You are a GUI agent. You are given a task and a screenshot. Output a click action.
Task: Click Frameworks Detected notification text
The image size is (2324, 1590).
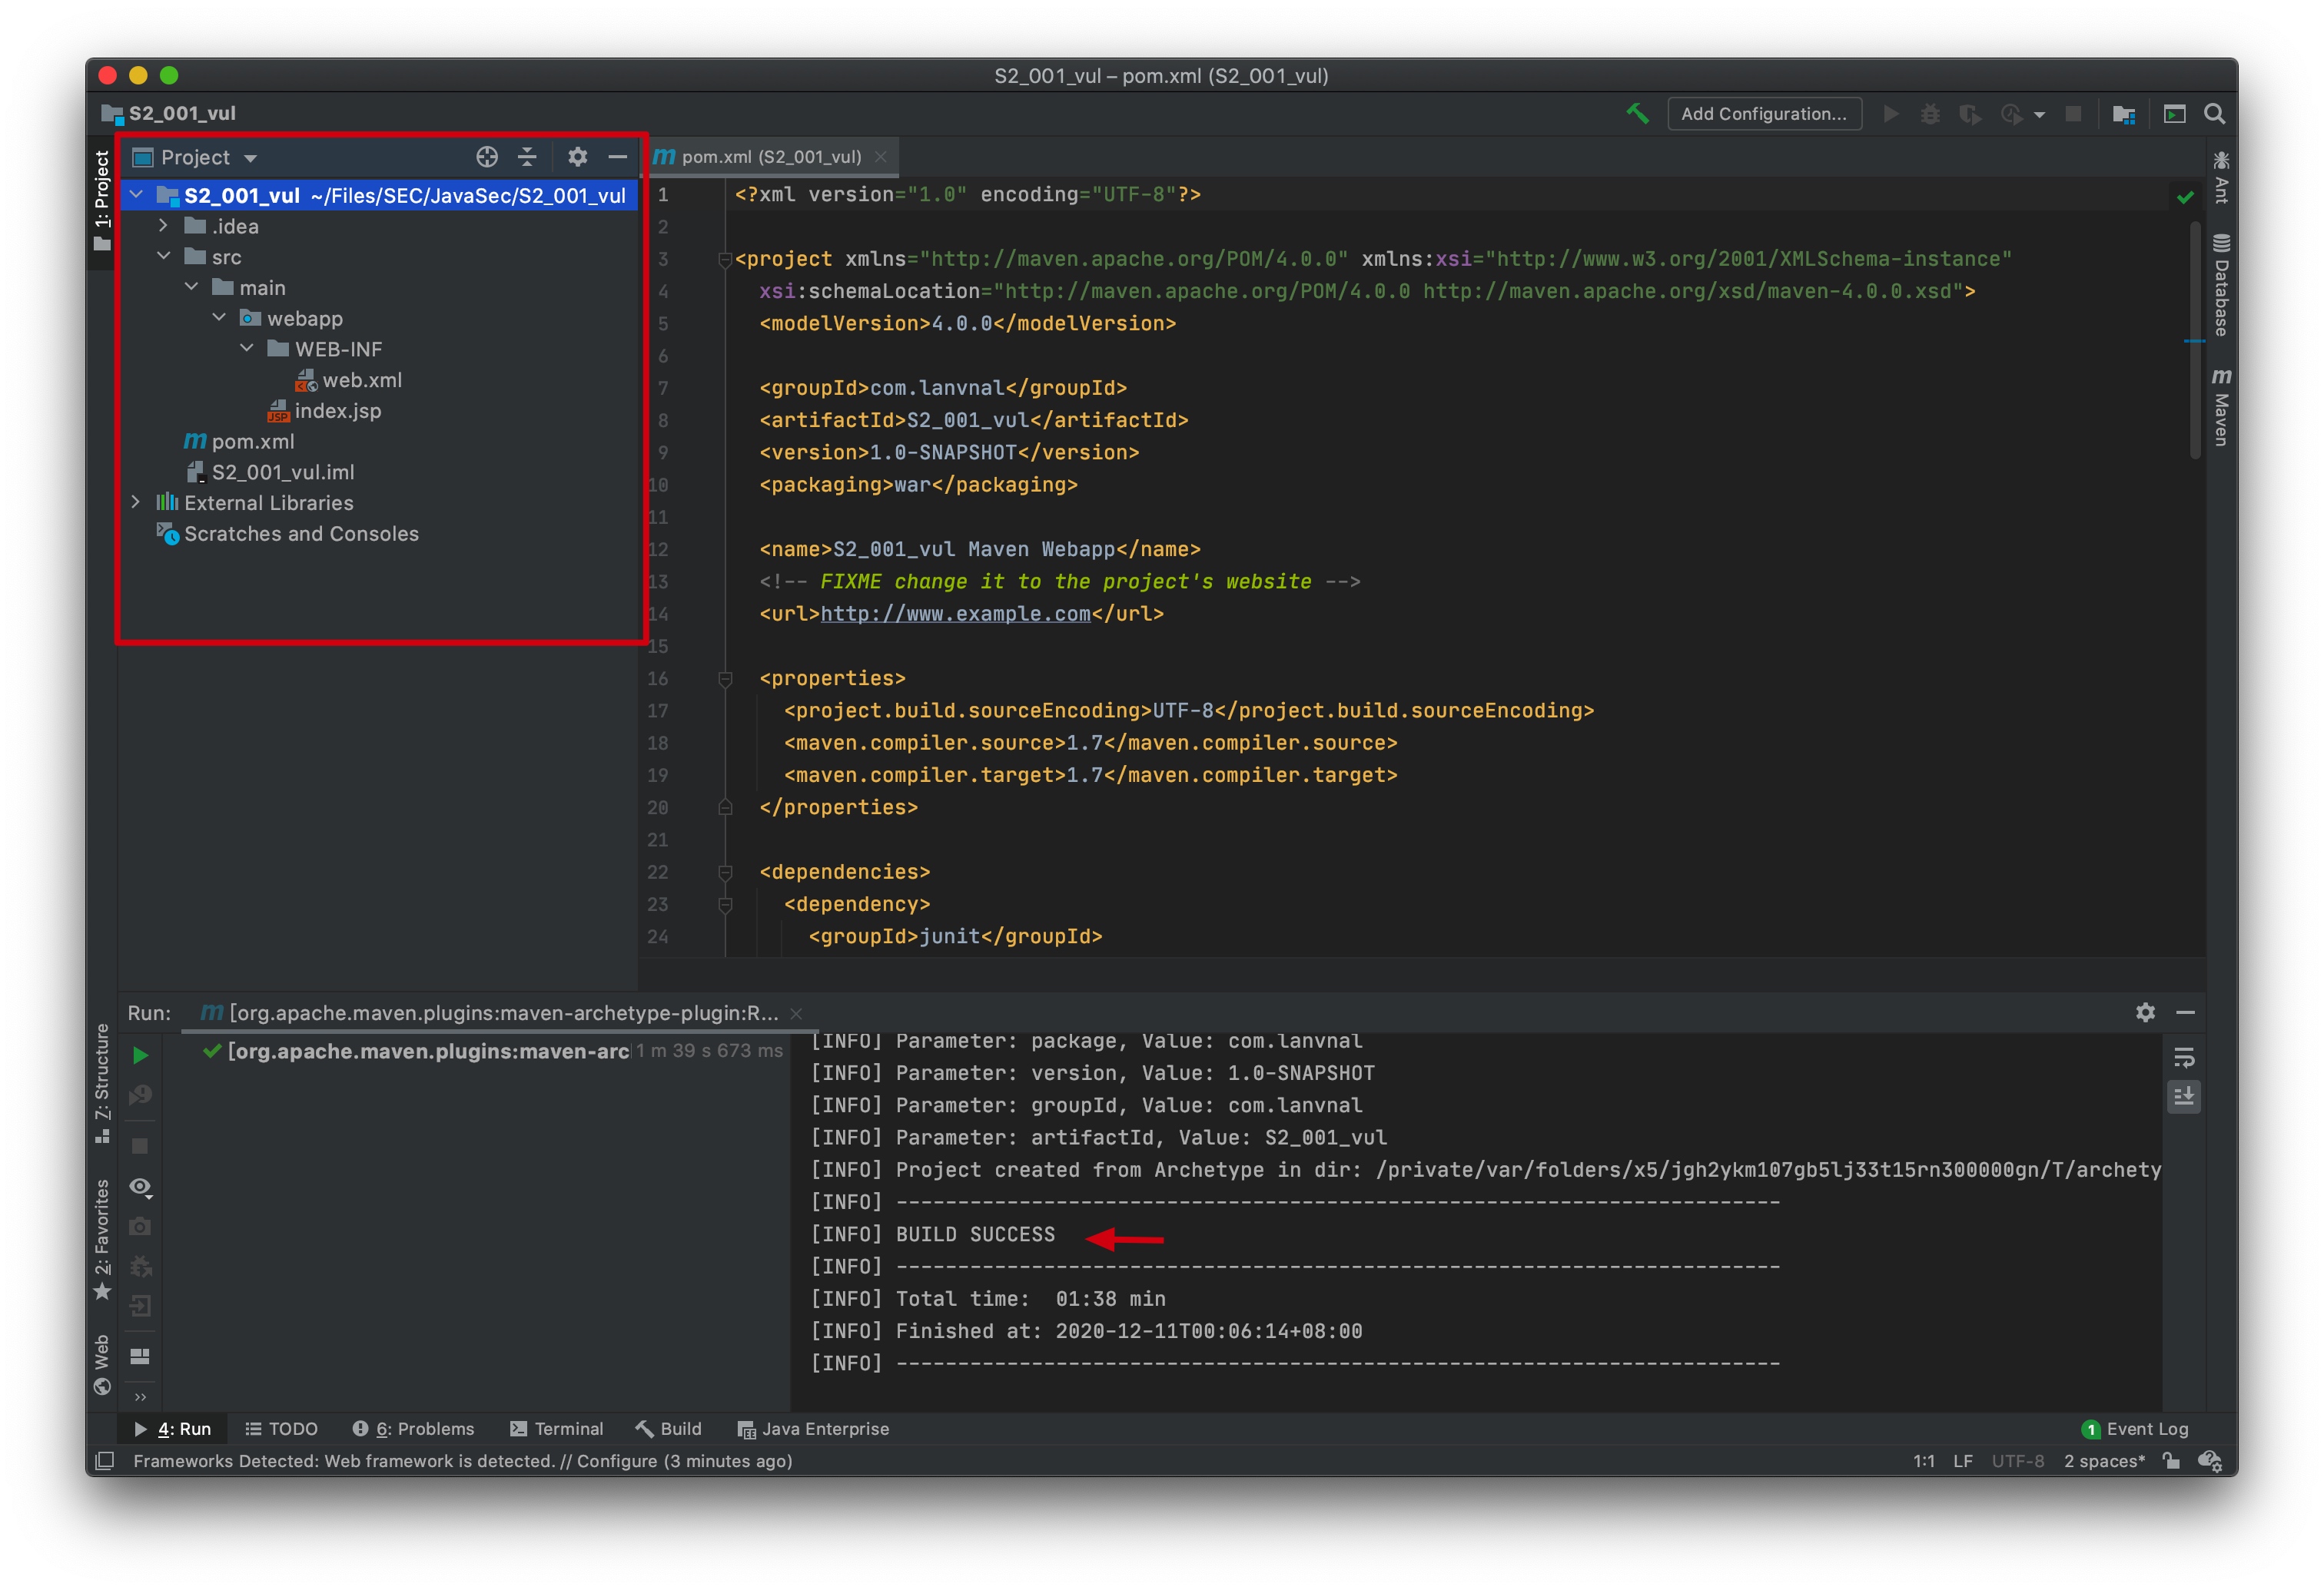pos(463,1461)
